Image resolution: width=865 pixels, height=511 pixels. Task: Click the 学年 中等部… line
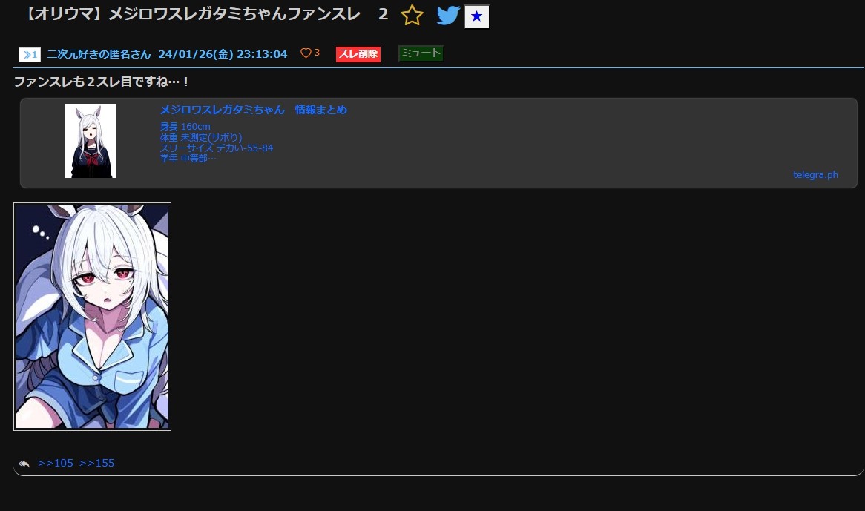point(188,158)
